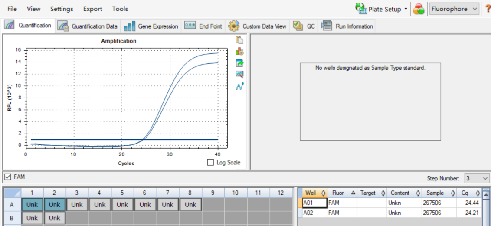Toggle well B2 Unk in plate grid
This screenshot has width=491, height=226.
pos(55,218)
